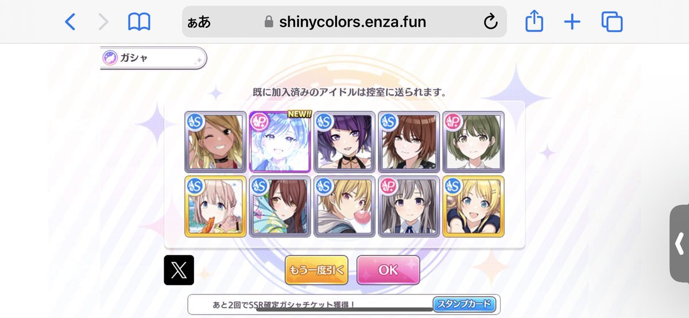Share the gacha result to X
The image size is (689, 318).
tap(179, 270)
